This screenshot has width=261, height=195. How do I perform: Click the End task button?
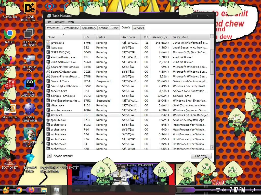click(201, 156)
